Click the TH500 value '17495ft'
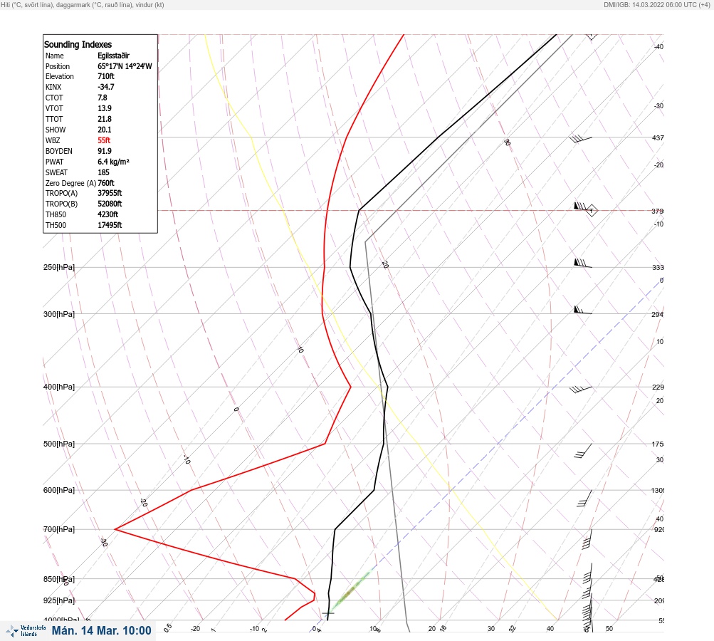The width and height of the screenshot is (714, 641). [110, 225]
